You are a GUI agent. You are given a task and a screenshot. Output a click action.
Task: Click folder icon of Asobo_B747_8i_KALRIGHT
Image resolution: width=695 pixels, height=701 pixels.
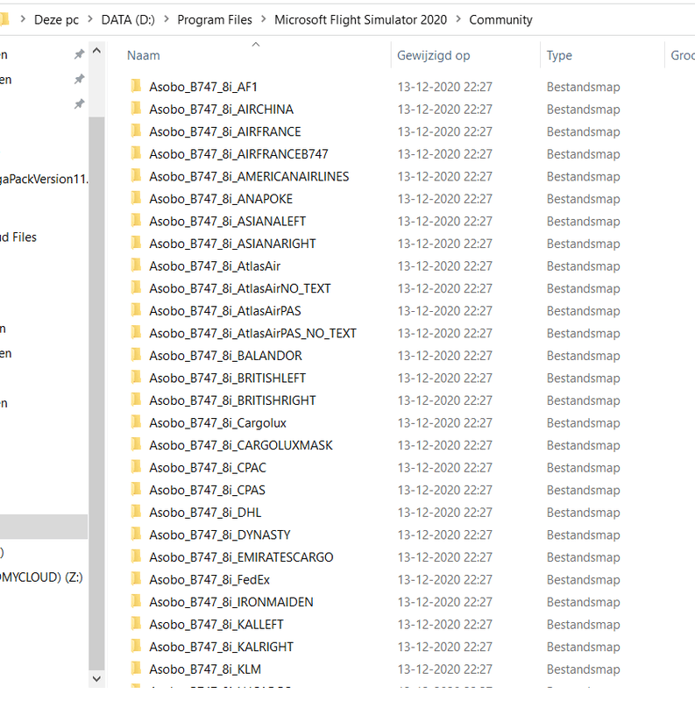tap(136, 646)
